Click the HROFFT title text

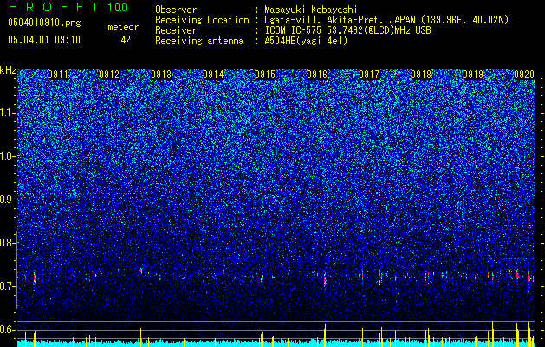click(x=54, y=7)
